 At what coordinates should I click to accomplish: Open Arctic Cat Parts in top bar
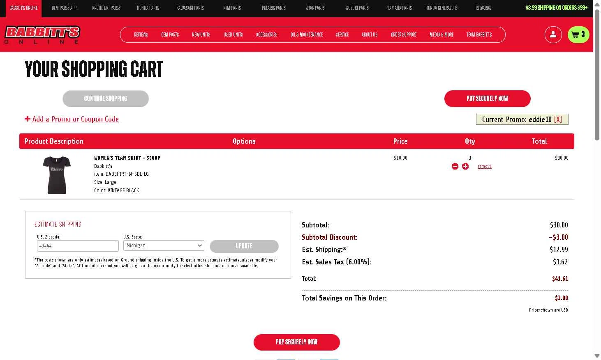[x=106, y=8]
